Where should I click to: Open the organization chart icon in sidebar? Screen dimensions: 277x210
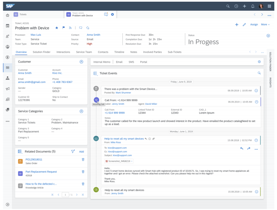point(8,78)
